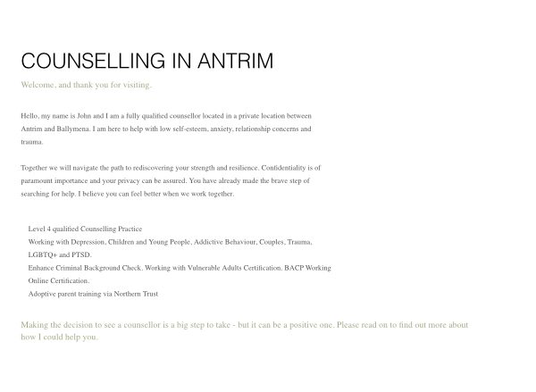Click the "COUNSELLING IN ANTRIM" heading

pyautogui.click(x=147, y=61)
